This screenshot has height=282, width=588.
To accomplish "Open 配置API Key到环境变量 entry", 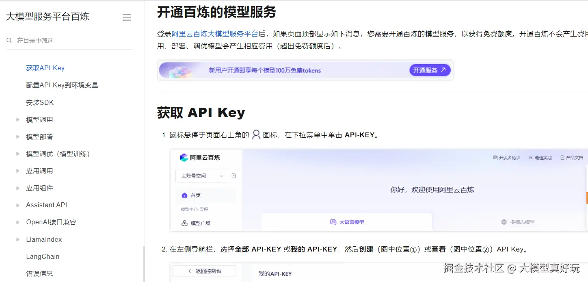I will pyautogui.click(x=62, y=85).
